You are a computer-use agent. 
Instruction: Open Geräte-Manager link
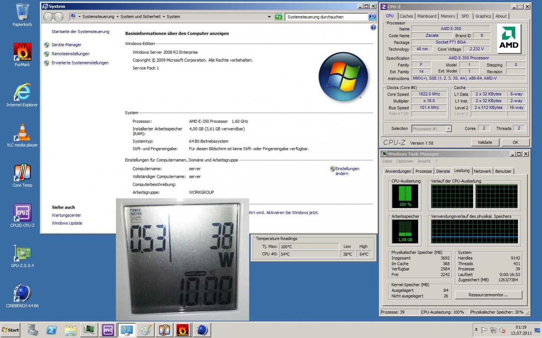pos(66,45)
